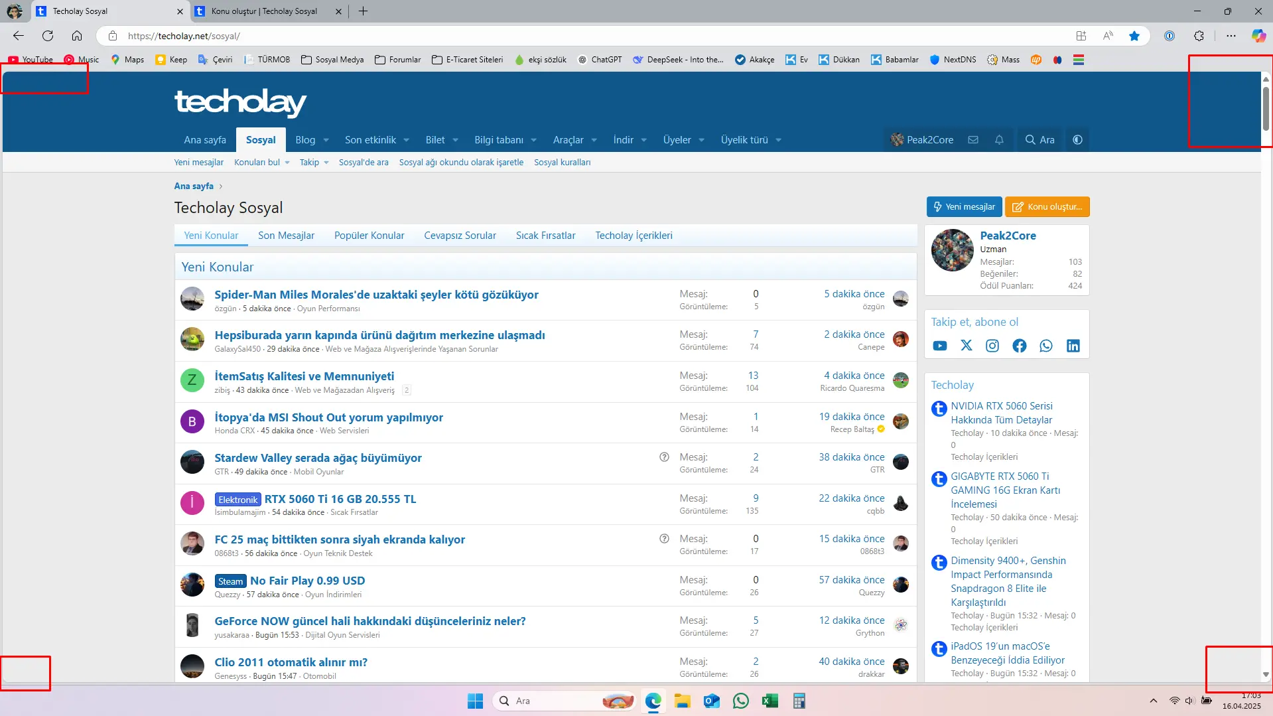Click the Windows taskbar search box
Screen dimensions: 1273x716
click(563, 701)
